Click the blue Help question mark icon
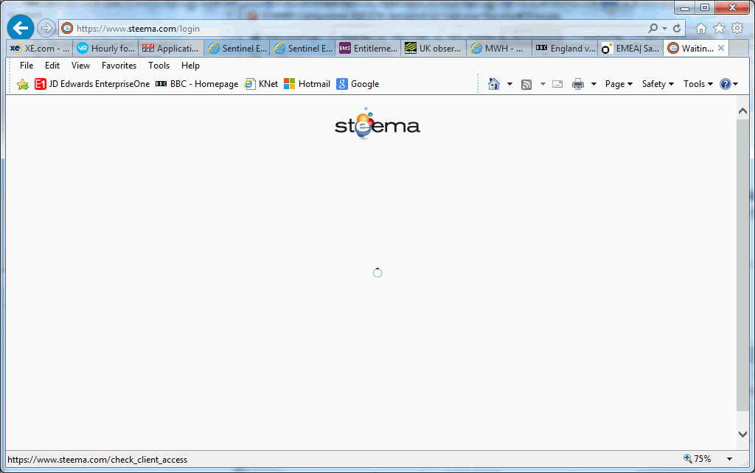Viewport: 755px width, 473px height. 726,84
